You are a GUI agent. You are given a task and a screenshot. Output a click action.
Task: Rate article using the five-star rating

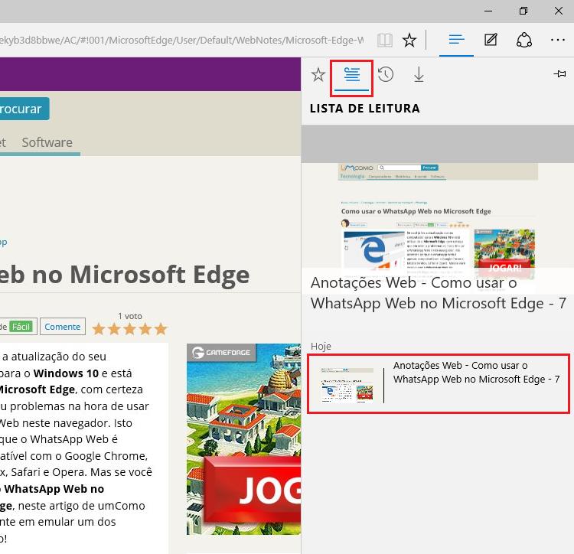(129, 329)
